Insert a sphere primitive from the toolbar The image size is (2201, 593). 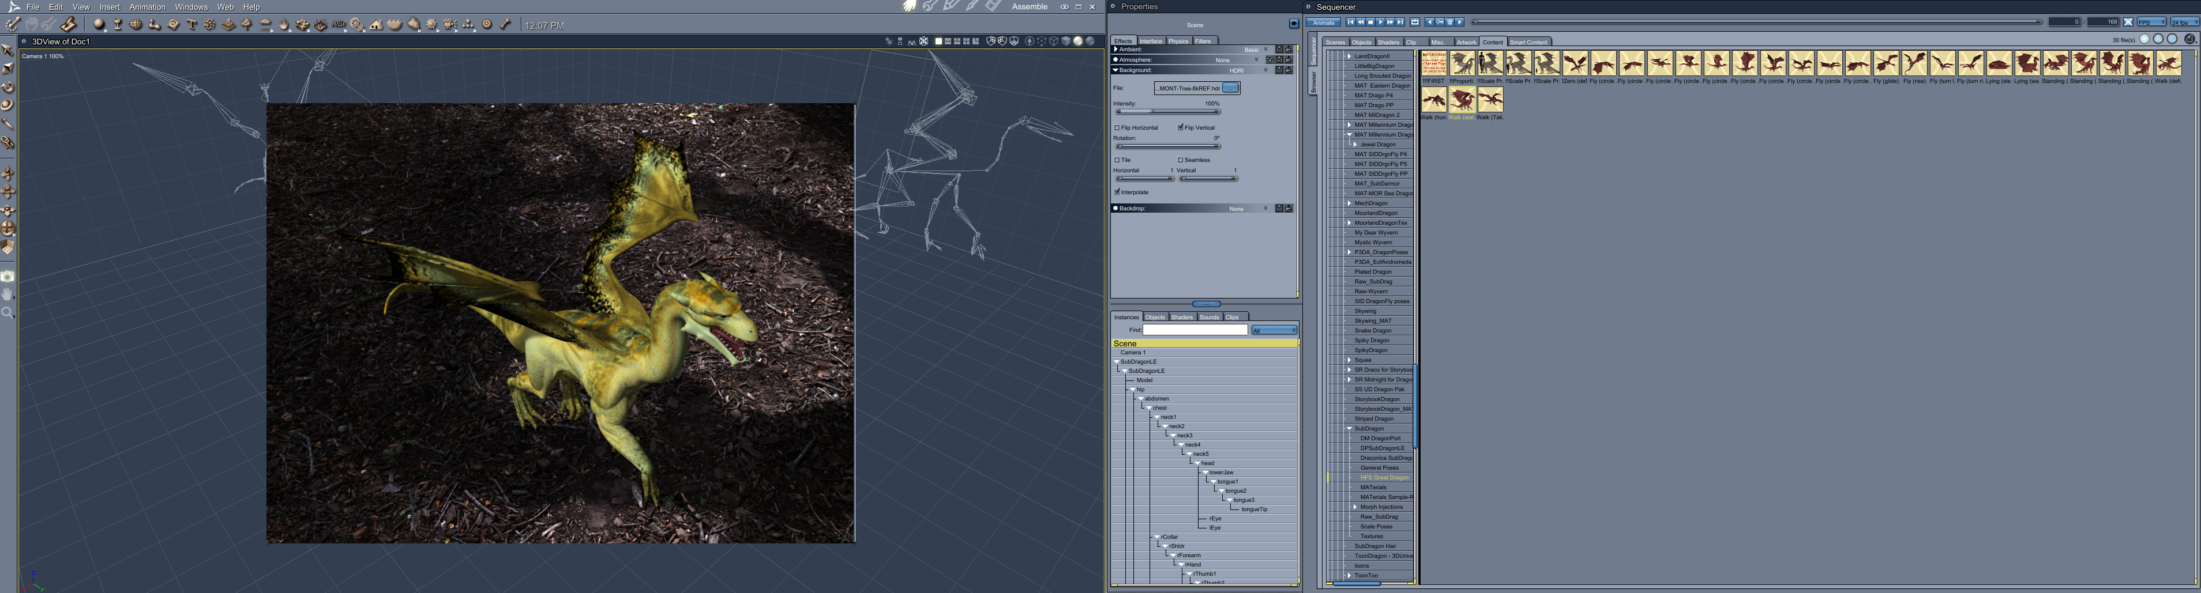click(x=99, y=25)
